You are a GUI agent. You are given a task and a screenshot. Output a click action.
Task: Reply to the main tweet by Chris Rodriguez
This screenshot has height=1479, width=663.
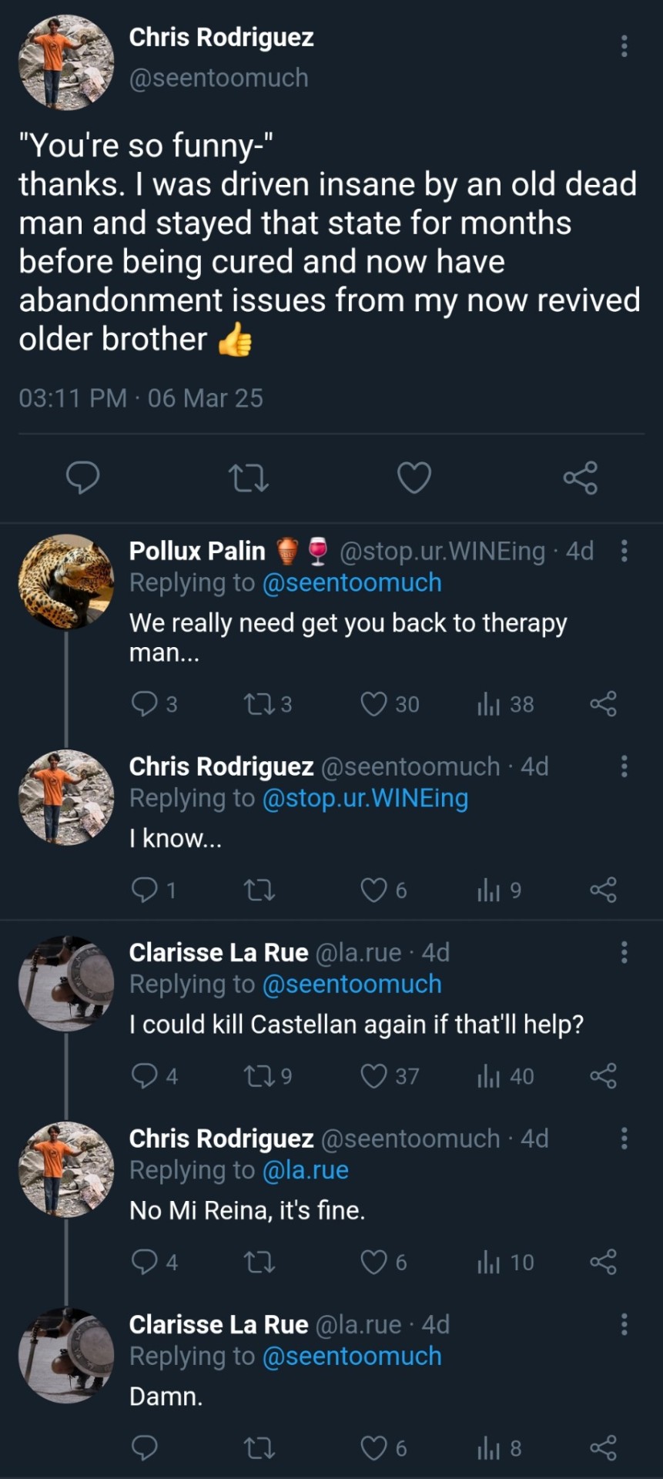point(82,478)
